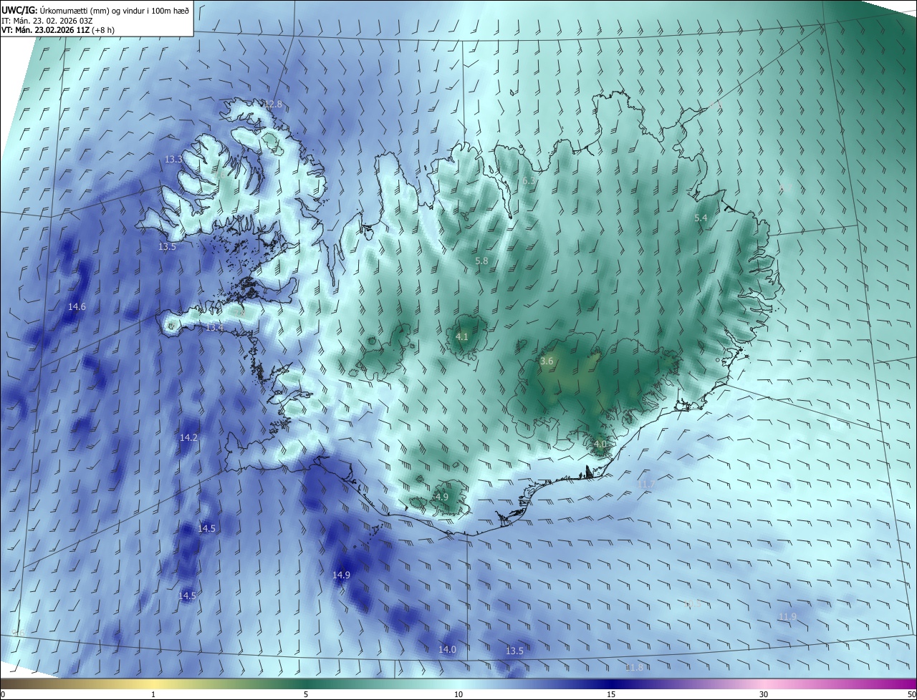Click the 11.7 value label
Screen dimensions: 917x700
[645, 485]
